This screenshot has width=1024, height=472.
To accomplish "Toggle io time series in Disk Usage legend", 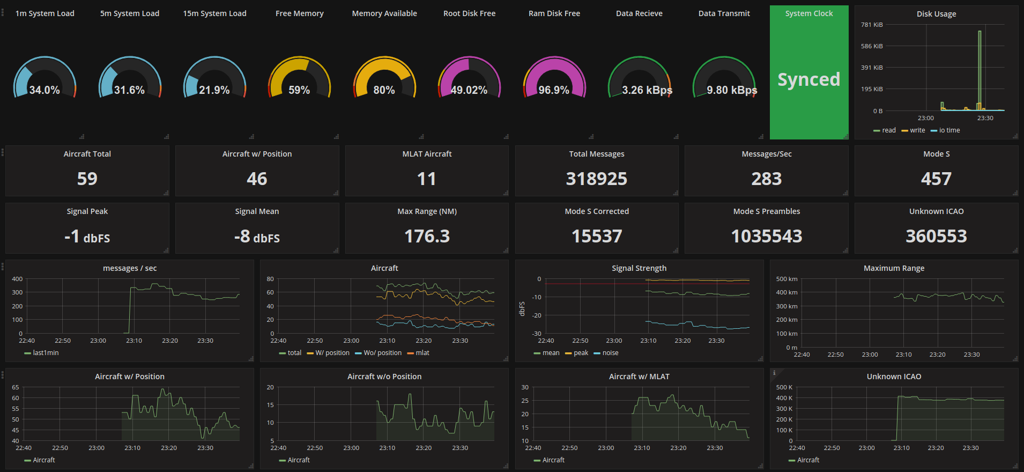I will 949,130.
